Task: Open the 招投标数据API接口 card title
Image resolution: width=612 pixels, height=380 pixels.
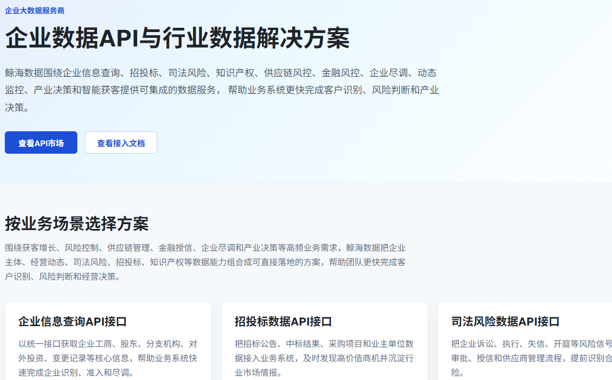Action: click(x=284, y=321)
